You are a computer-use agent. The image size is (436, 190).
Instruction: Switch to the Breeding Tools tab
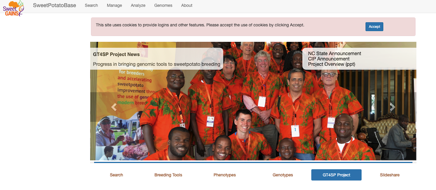[x=168, y=175]
